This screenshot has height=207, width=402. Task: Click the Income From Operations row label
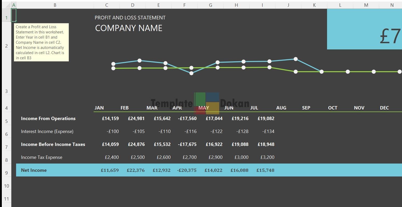pyautogui.click(x=48, y=119)
